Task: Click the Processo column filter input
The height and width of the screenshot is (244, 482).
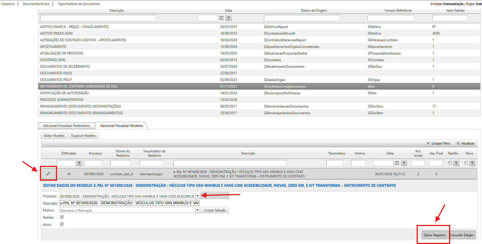Action: click(93, 163)
